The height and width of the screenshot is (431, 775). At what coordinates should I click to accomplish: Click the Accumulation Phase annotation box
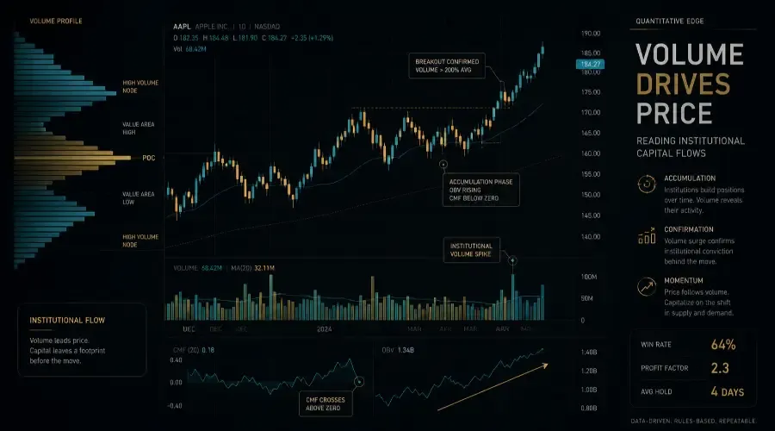pos(480,190)
